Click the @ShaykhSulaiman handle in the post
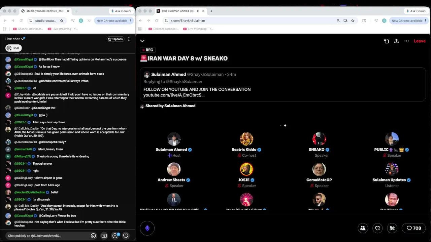This screenshot has height=242, width=431. click(205, 74)
